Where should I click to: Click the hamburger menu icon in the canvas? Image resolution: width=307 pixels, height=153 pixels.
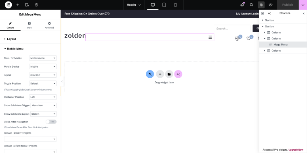[210, 37]
